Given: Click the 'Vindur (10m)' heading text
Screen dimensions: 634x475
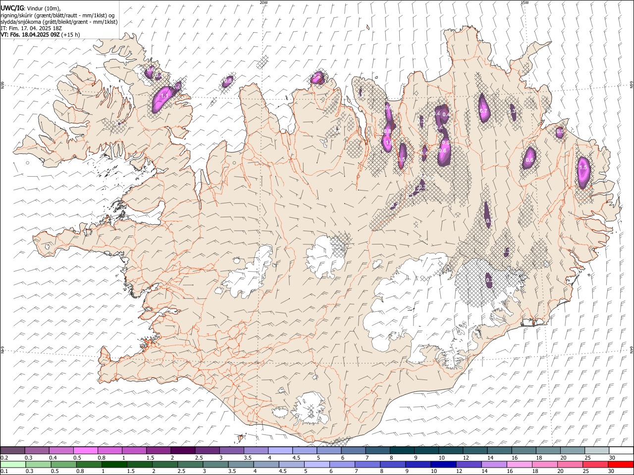Looking at the screenshot, I should point(43,8).
